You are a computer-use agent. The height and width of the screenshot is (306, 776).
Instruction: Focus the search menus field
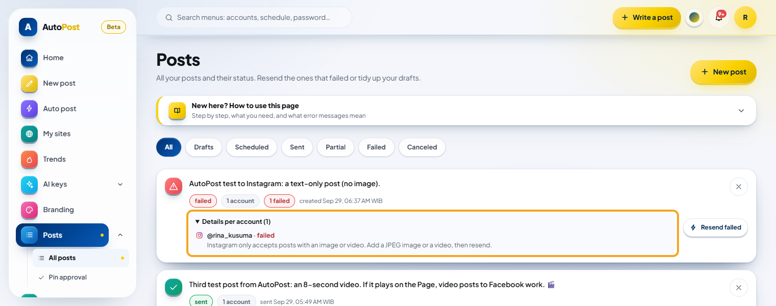click(254, 17)
